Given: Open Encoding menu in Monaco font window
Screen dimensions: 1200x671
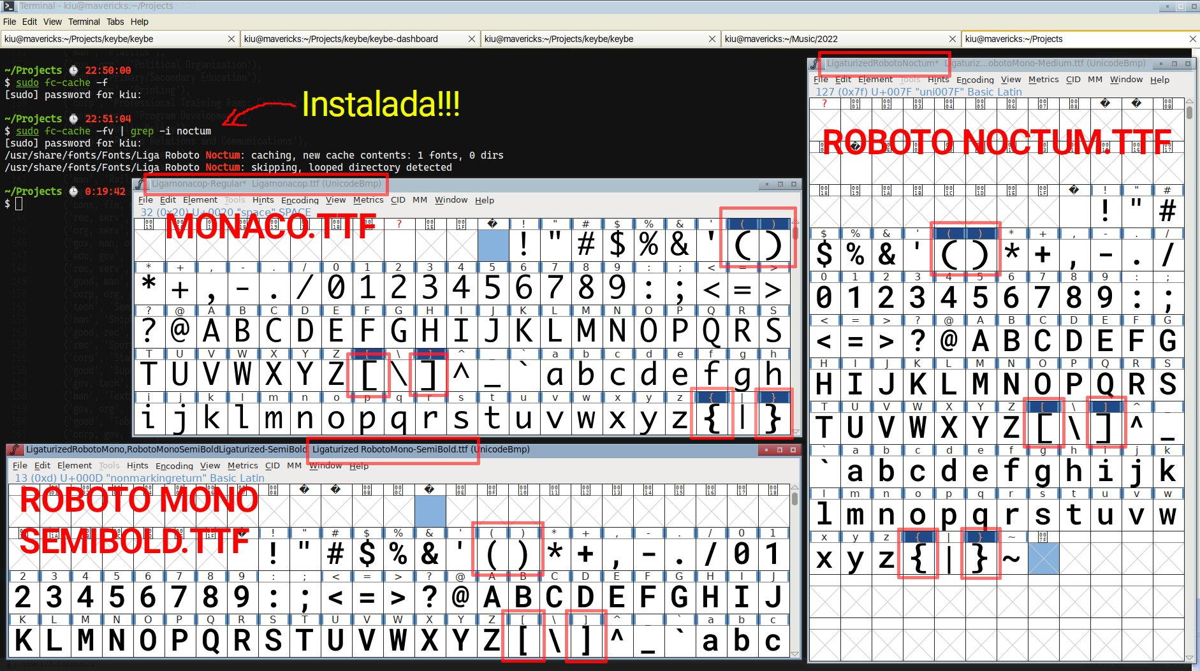Looking at the screenshot, I should [x=300, y=200].
